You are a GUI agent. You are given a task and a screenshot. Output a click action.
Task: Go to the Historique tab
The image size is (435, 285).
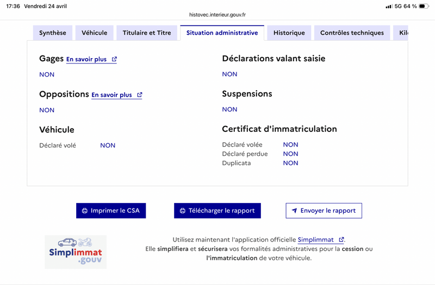click(x=289, y=33)
